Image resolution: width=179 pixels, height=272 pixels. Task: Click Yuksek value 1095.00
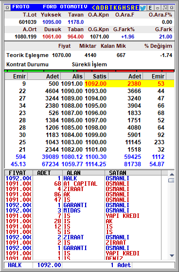(52, 22)
